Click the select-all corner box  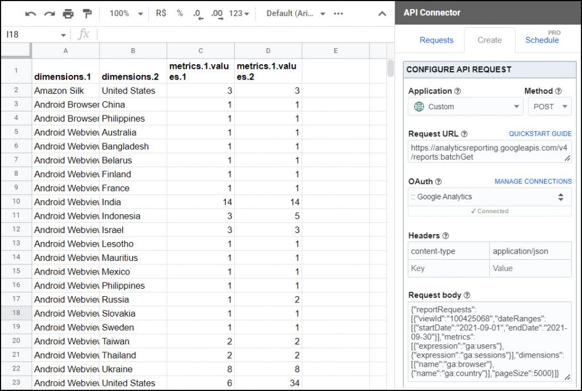tap(16, 51)
